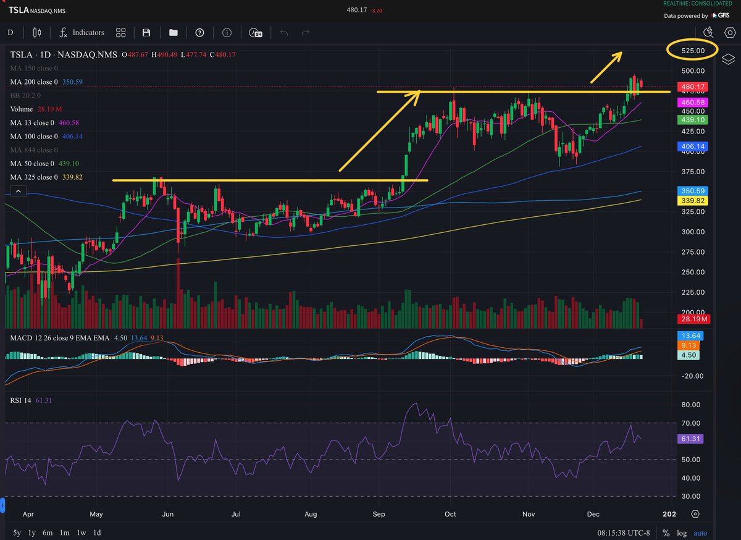This screenshot has width=741, height=540.
Task: Click the purple 61.31 RSI label
Action: pos(692,438)
